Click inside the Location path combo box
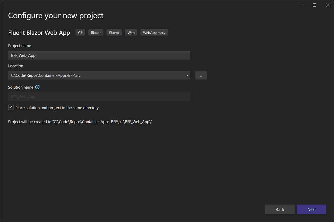334x222 pixels. [96, 75]
